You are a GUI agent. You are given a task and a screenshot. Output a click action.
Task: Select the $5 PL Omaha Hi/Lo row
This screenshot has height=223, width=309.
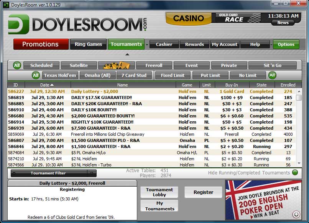point(151,153)
